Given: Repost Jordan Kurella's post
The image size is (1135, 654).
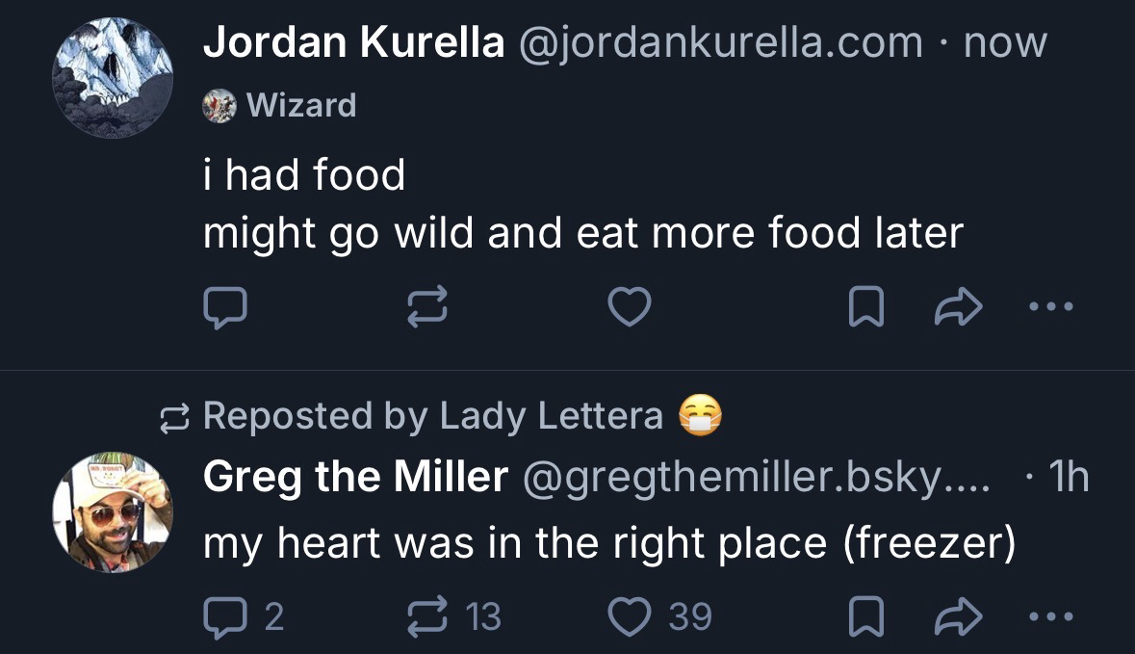Looking at the screenshot, I should click(427, 307).
